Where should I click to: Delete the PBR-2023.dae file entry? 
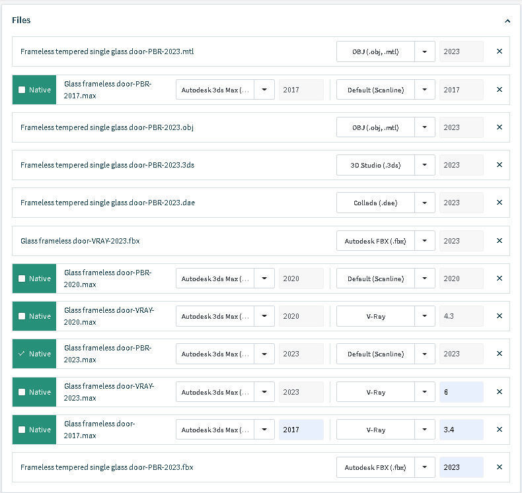tap(499, 203)
